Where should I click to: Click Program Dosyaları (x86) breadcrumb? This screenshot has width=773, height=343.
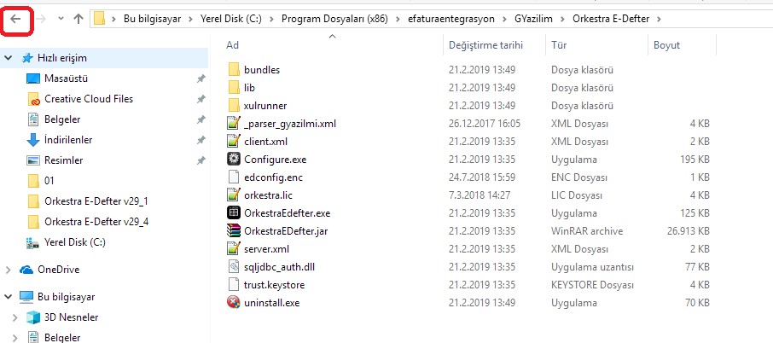point(334,20)
